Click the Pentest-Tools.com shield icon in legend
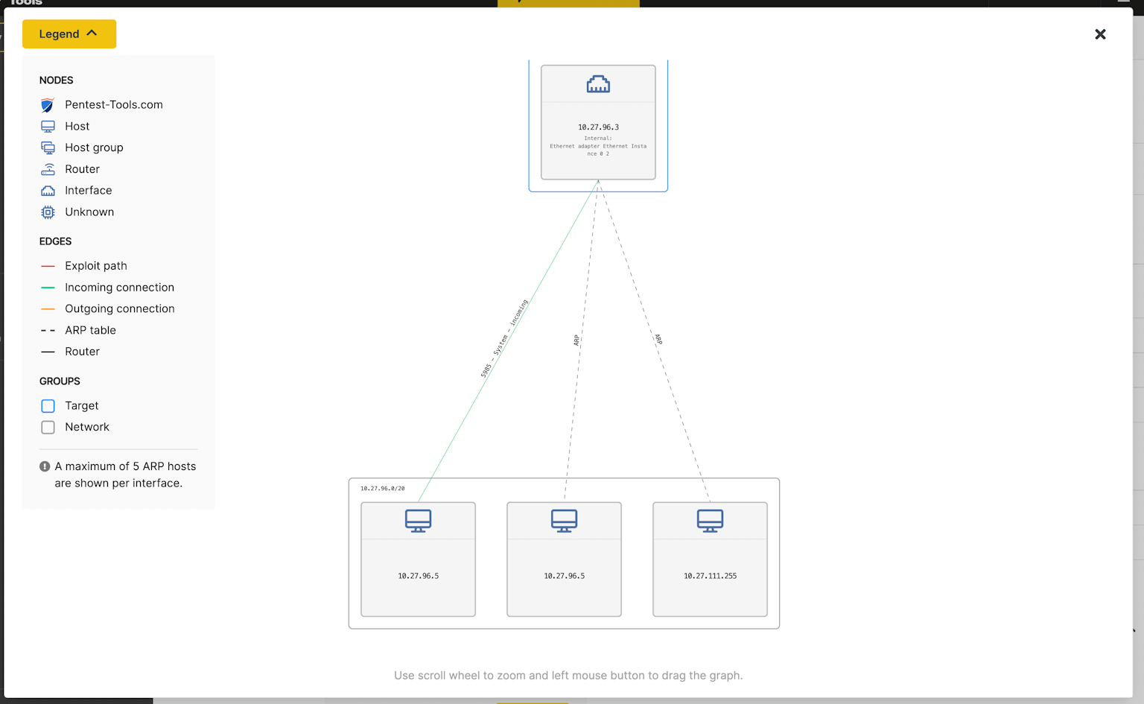This screenshot has height=704, width=1144. [x=48, y=105]
